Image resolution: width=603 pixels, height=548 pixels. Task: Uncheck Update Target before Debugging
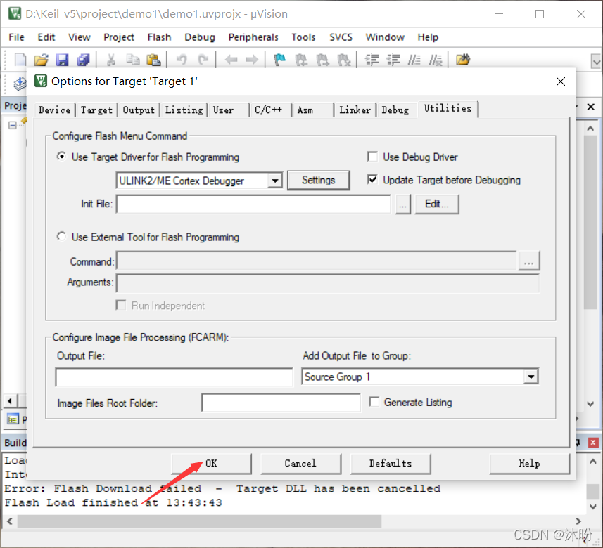click(x=372, y=179)
